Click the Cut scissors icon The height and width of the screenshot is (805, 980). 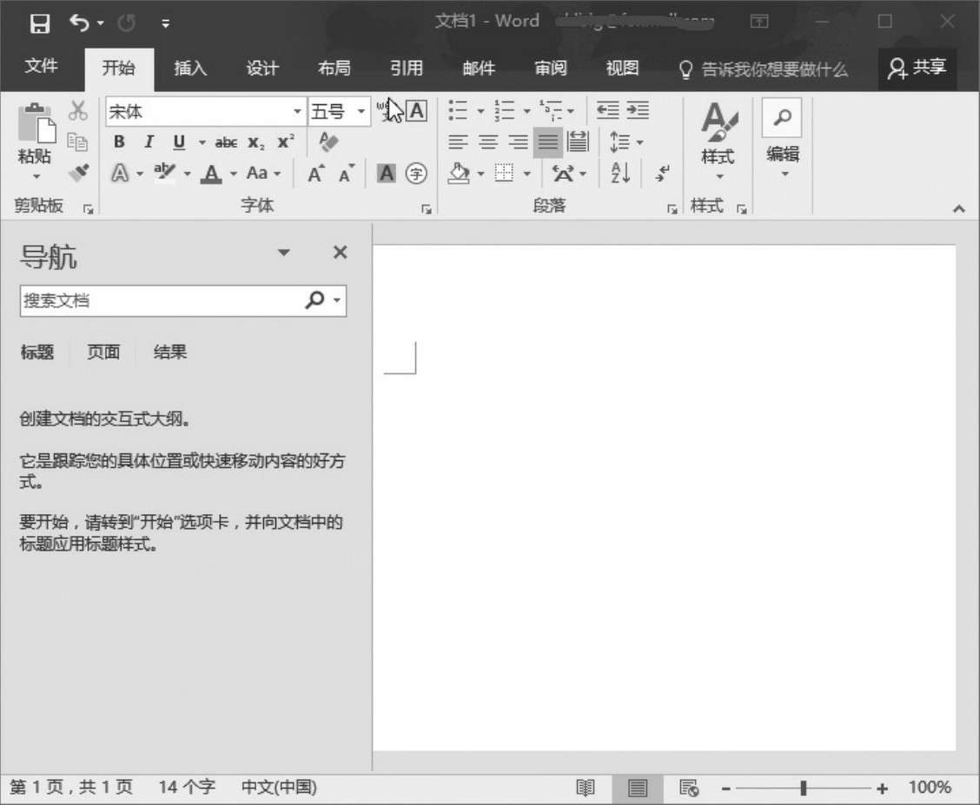(78, 110)
